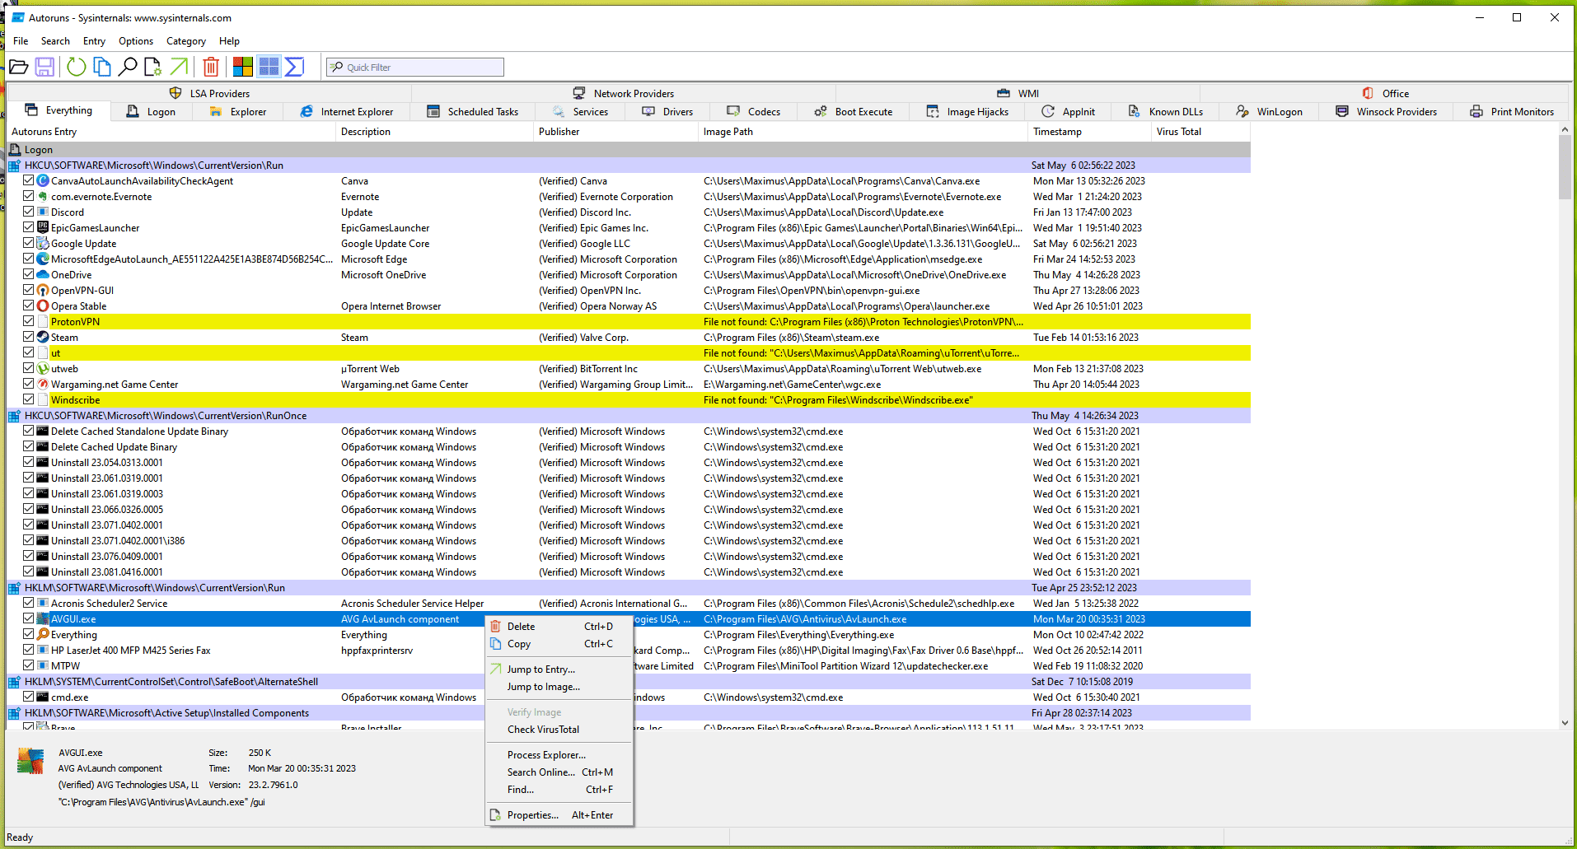Click the Canva icon in CanvaAutoLaunchAvailabilityCheckAgent row
1577x849 pixels.
[43, 181]
